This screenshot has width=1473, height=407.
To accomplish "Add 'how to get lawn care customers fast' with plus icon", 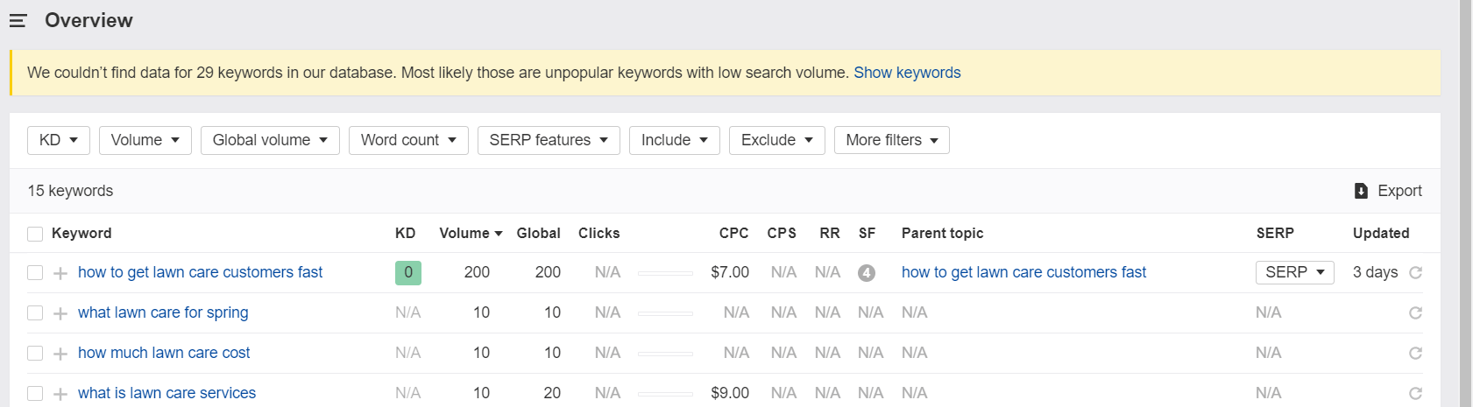I will (60, 273).
